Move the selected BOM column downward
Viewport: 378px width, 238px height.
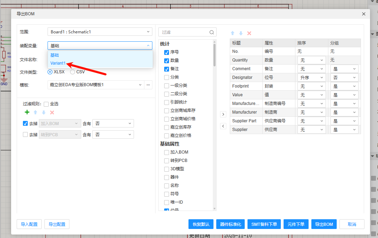click(x=241, y=33)
